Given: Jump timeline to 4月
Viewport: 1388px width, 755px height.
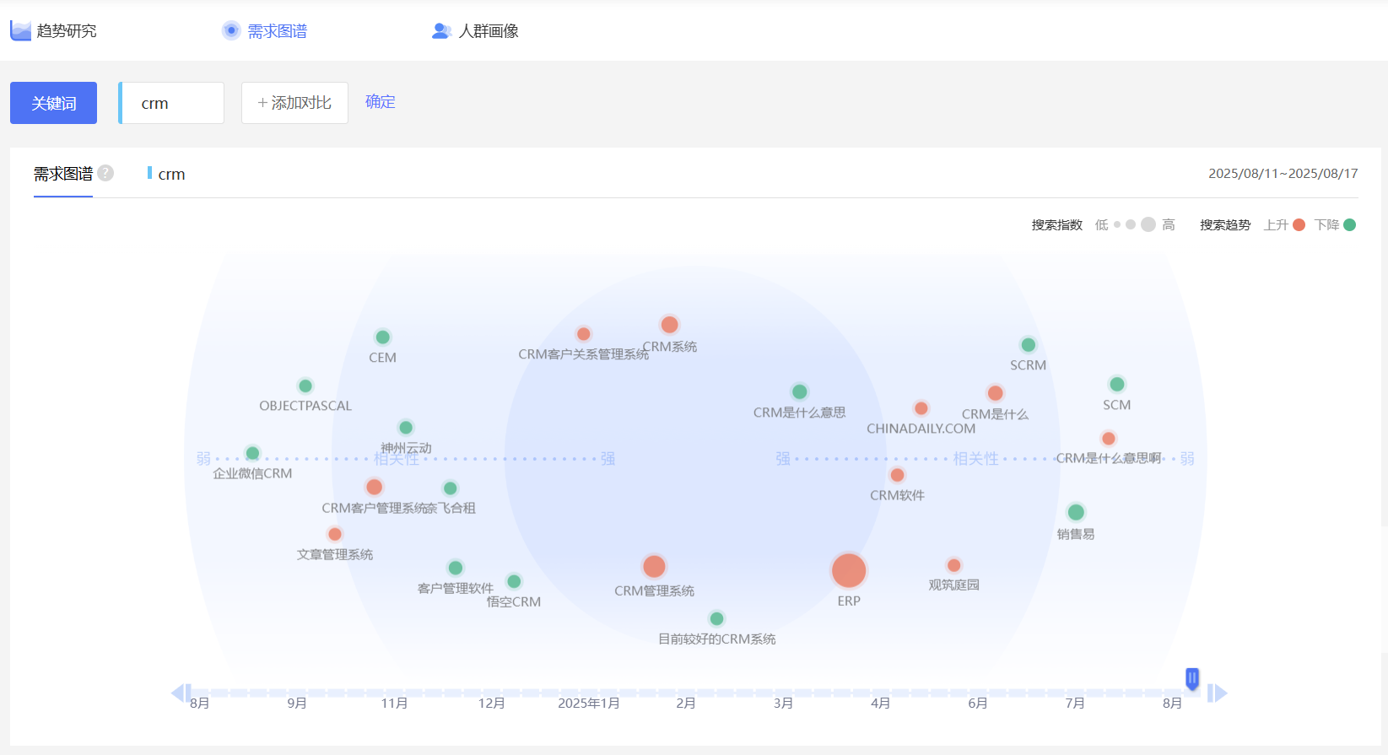Looking at the screenshot, I should (880, 703).
